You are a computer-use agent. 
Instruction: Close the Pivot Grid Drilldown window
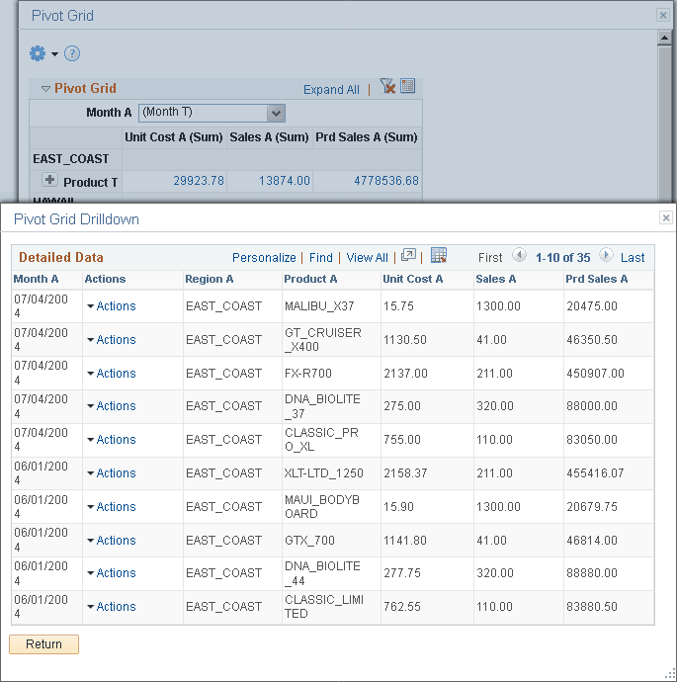click(x=666, y=217)
